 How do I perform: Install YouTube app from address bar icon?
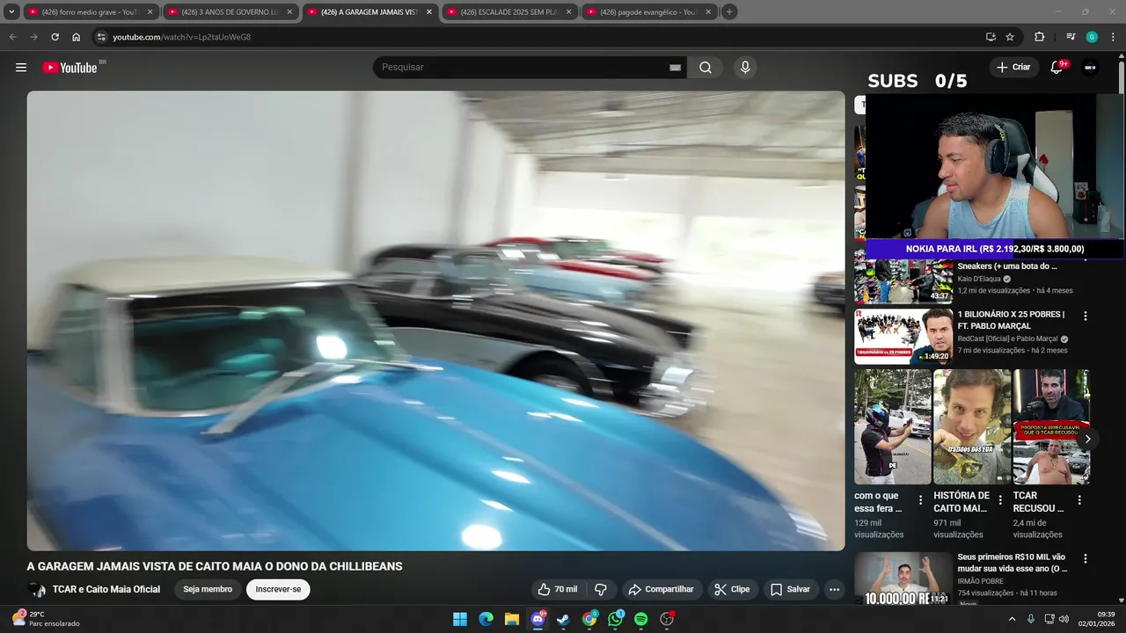(991, 37)
